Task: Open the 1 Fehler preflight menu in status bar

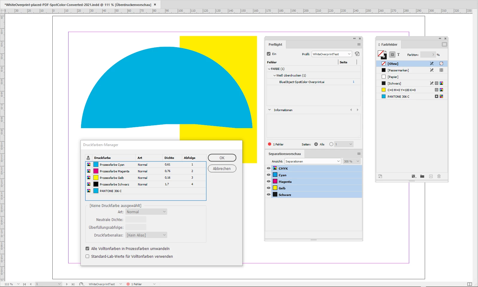Action: click(154, 284)
